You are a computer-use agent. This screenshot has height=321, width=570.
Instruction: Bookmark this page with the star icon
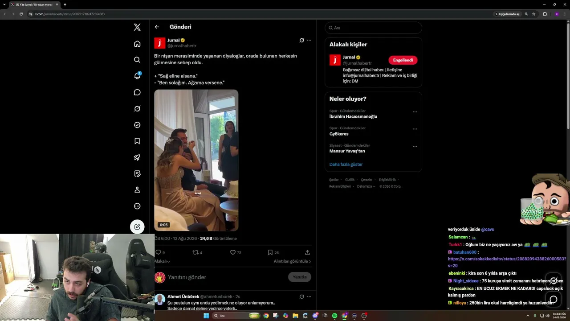(x=533, y=14)
